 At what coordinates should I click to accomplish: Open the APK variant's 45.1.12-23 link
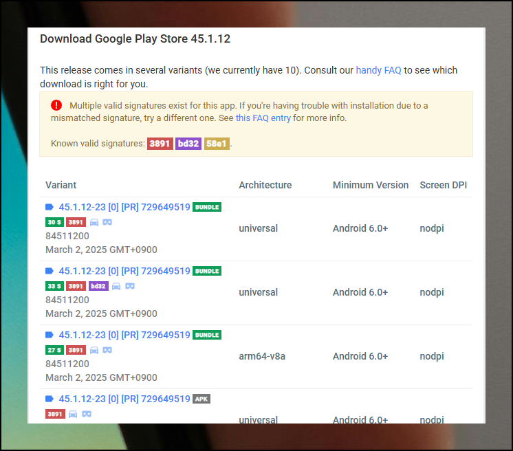[124, 399]
